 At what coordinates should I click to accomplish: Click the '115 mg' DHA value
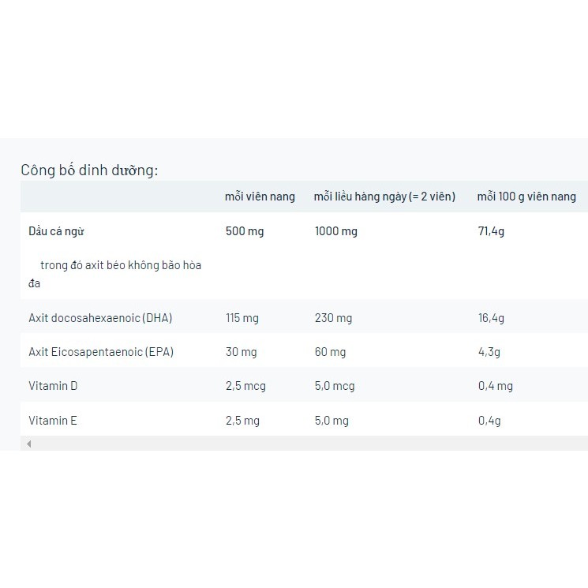click(242, 318)
